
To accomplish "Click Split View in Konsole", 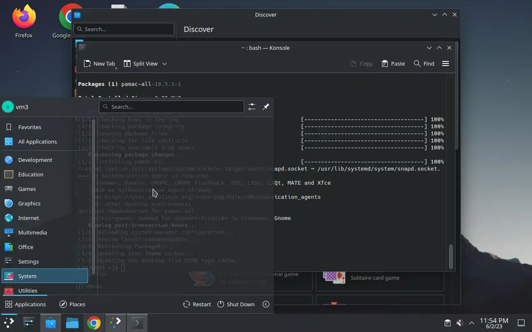I will tap(141, 63).
